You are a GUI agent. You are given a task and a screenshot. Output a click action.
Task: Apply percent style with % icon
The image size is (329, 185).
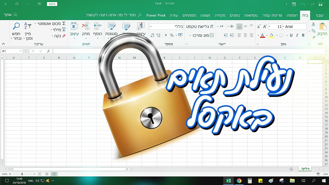(x=172, y=35)
